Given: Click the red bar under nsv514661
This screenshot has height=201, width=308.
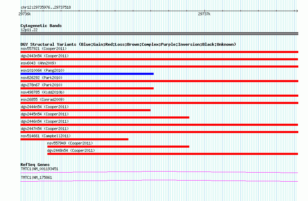Looking at the screenshot, I should (x=74, y=139).
